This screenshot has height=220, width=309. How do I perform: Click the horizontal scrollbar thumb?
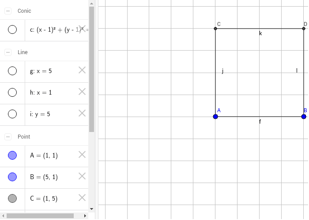[40, 216]
